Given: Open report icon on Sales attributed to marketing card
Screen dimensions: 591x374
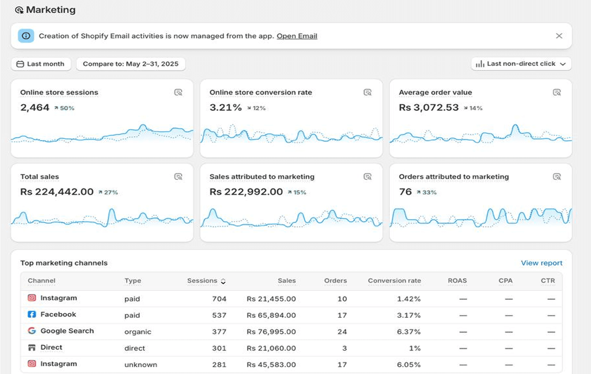Looking at the screenshot, I should pos(368,177).
